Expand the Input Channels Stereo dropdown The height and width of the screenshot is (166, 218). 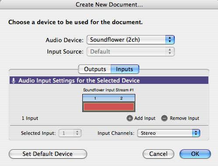(x=169, y=133)
